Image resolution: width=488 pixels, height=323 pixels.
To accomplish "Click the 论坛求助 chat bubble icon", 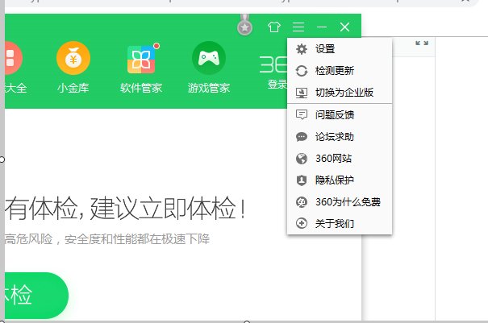I will point(302,137).
